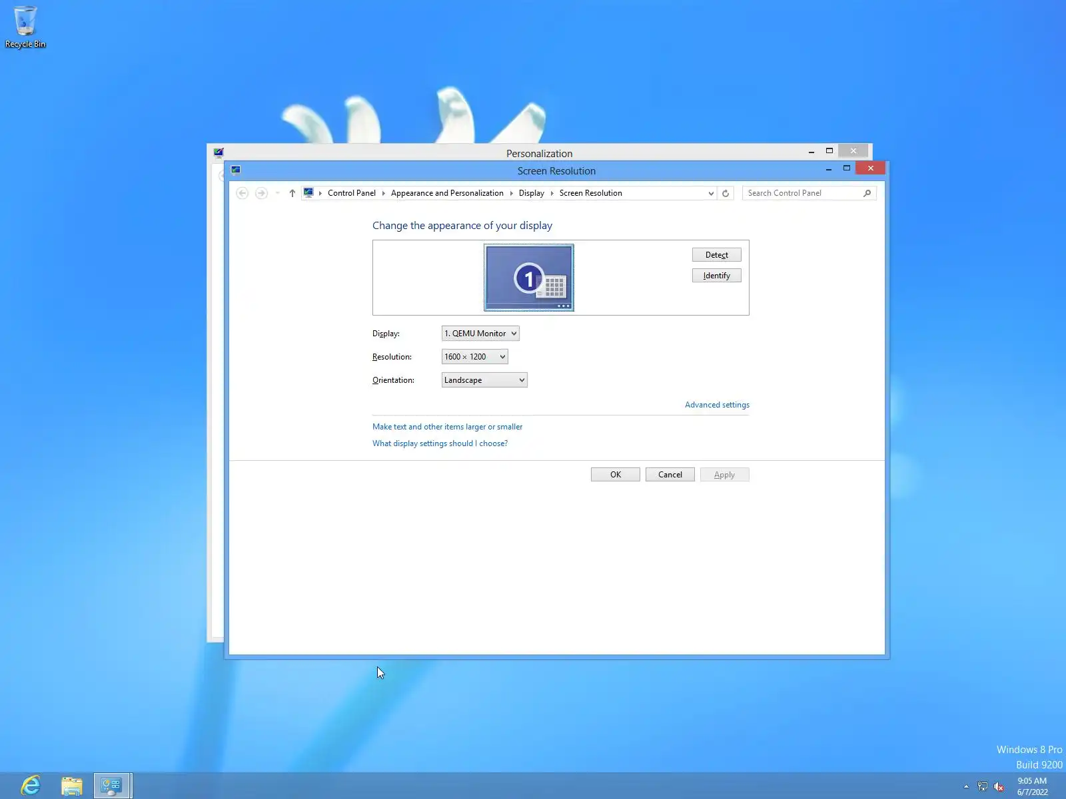
Task: Close the Screen Resolution window
Action: click(871, 168)
